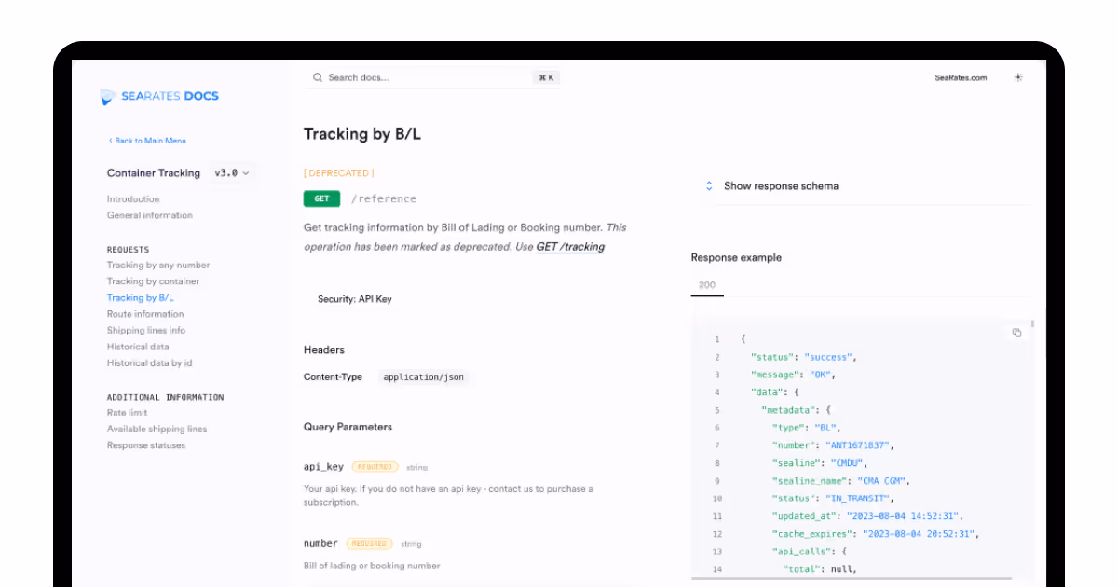Click the REQUIRED badge next to number
This screenshot has height=587, width=1118.
[370, 543]
